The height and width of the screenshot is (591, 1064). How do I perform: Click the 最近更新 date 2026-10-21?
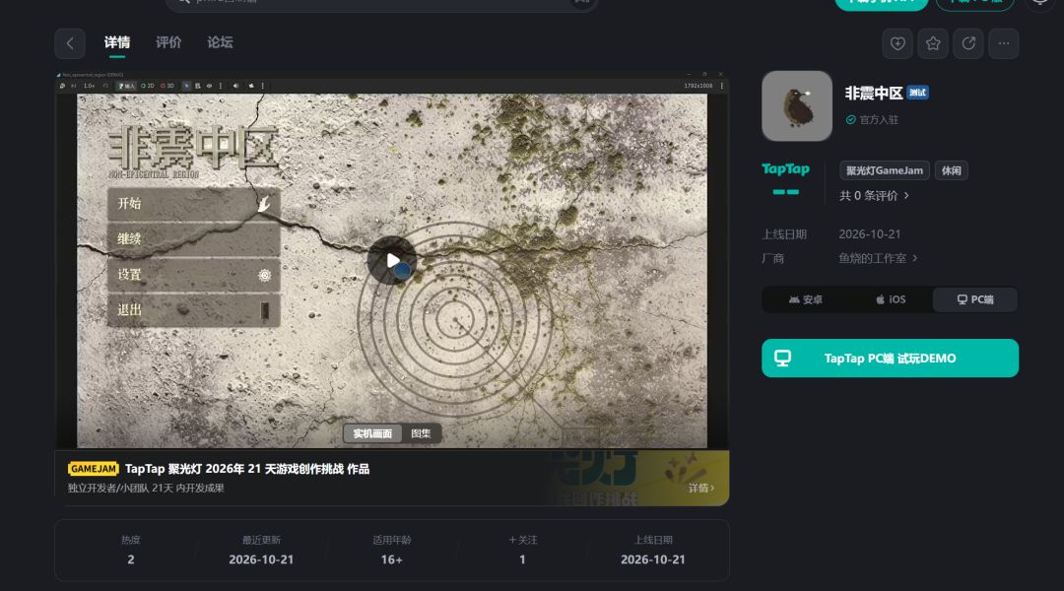pos(261,559)
